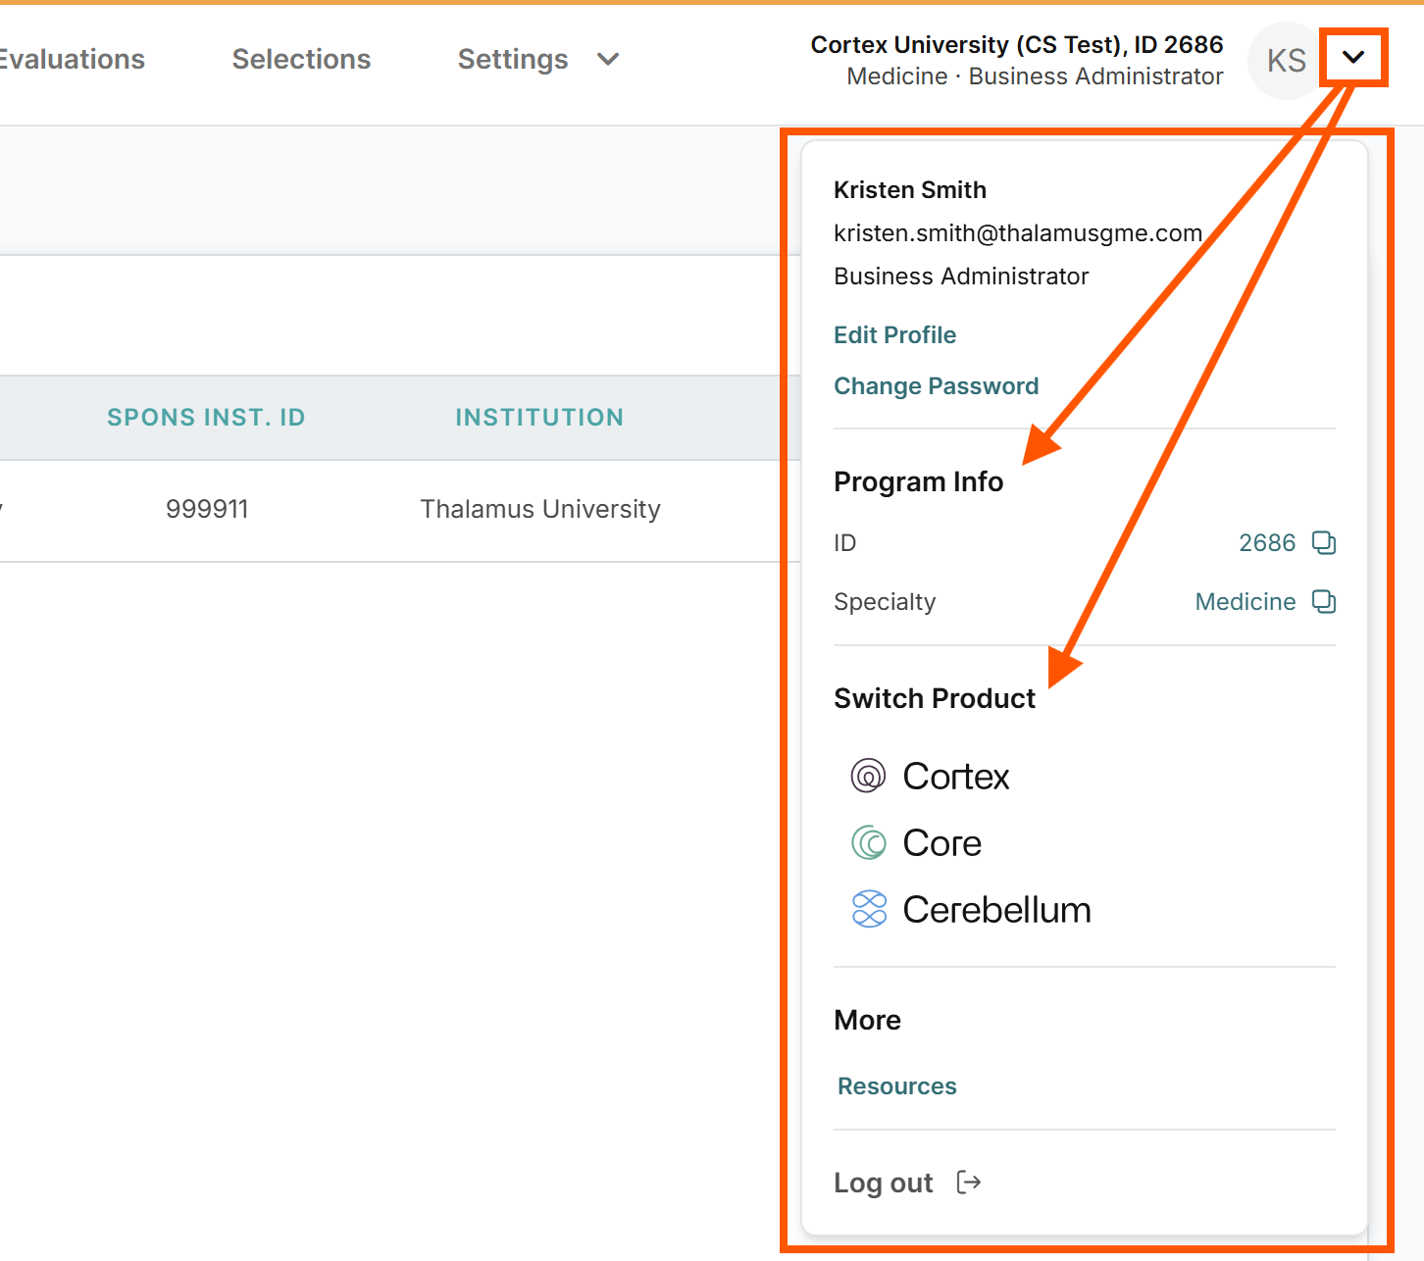Click the Medicine specialty value

click(x=1246, y=601)
